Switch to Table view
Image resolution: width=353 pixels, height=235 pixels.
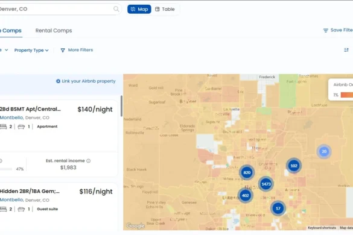(165, 9)
